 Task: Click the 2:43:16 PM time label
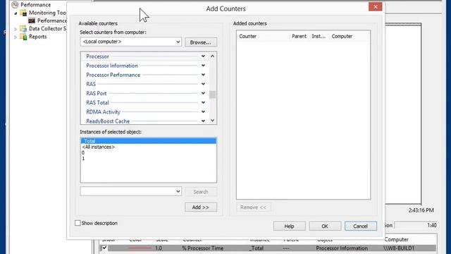pyautogui.click(x=421, y=210)
